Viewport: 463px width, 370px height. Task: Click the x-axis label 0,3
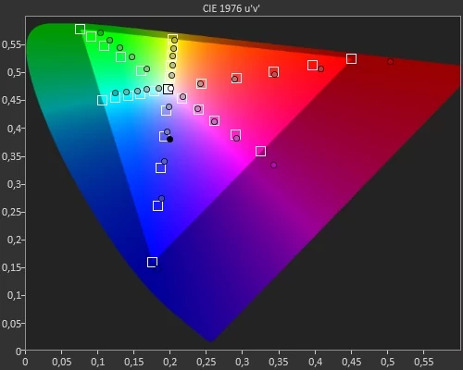243,362
